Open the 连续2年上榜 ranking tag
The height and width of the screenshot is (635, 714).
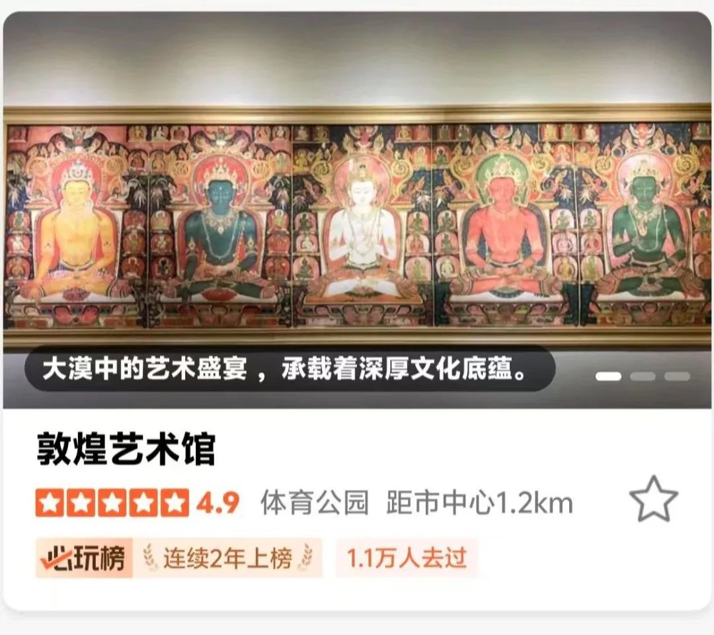[x=227, y=558]
